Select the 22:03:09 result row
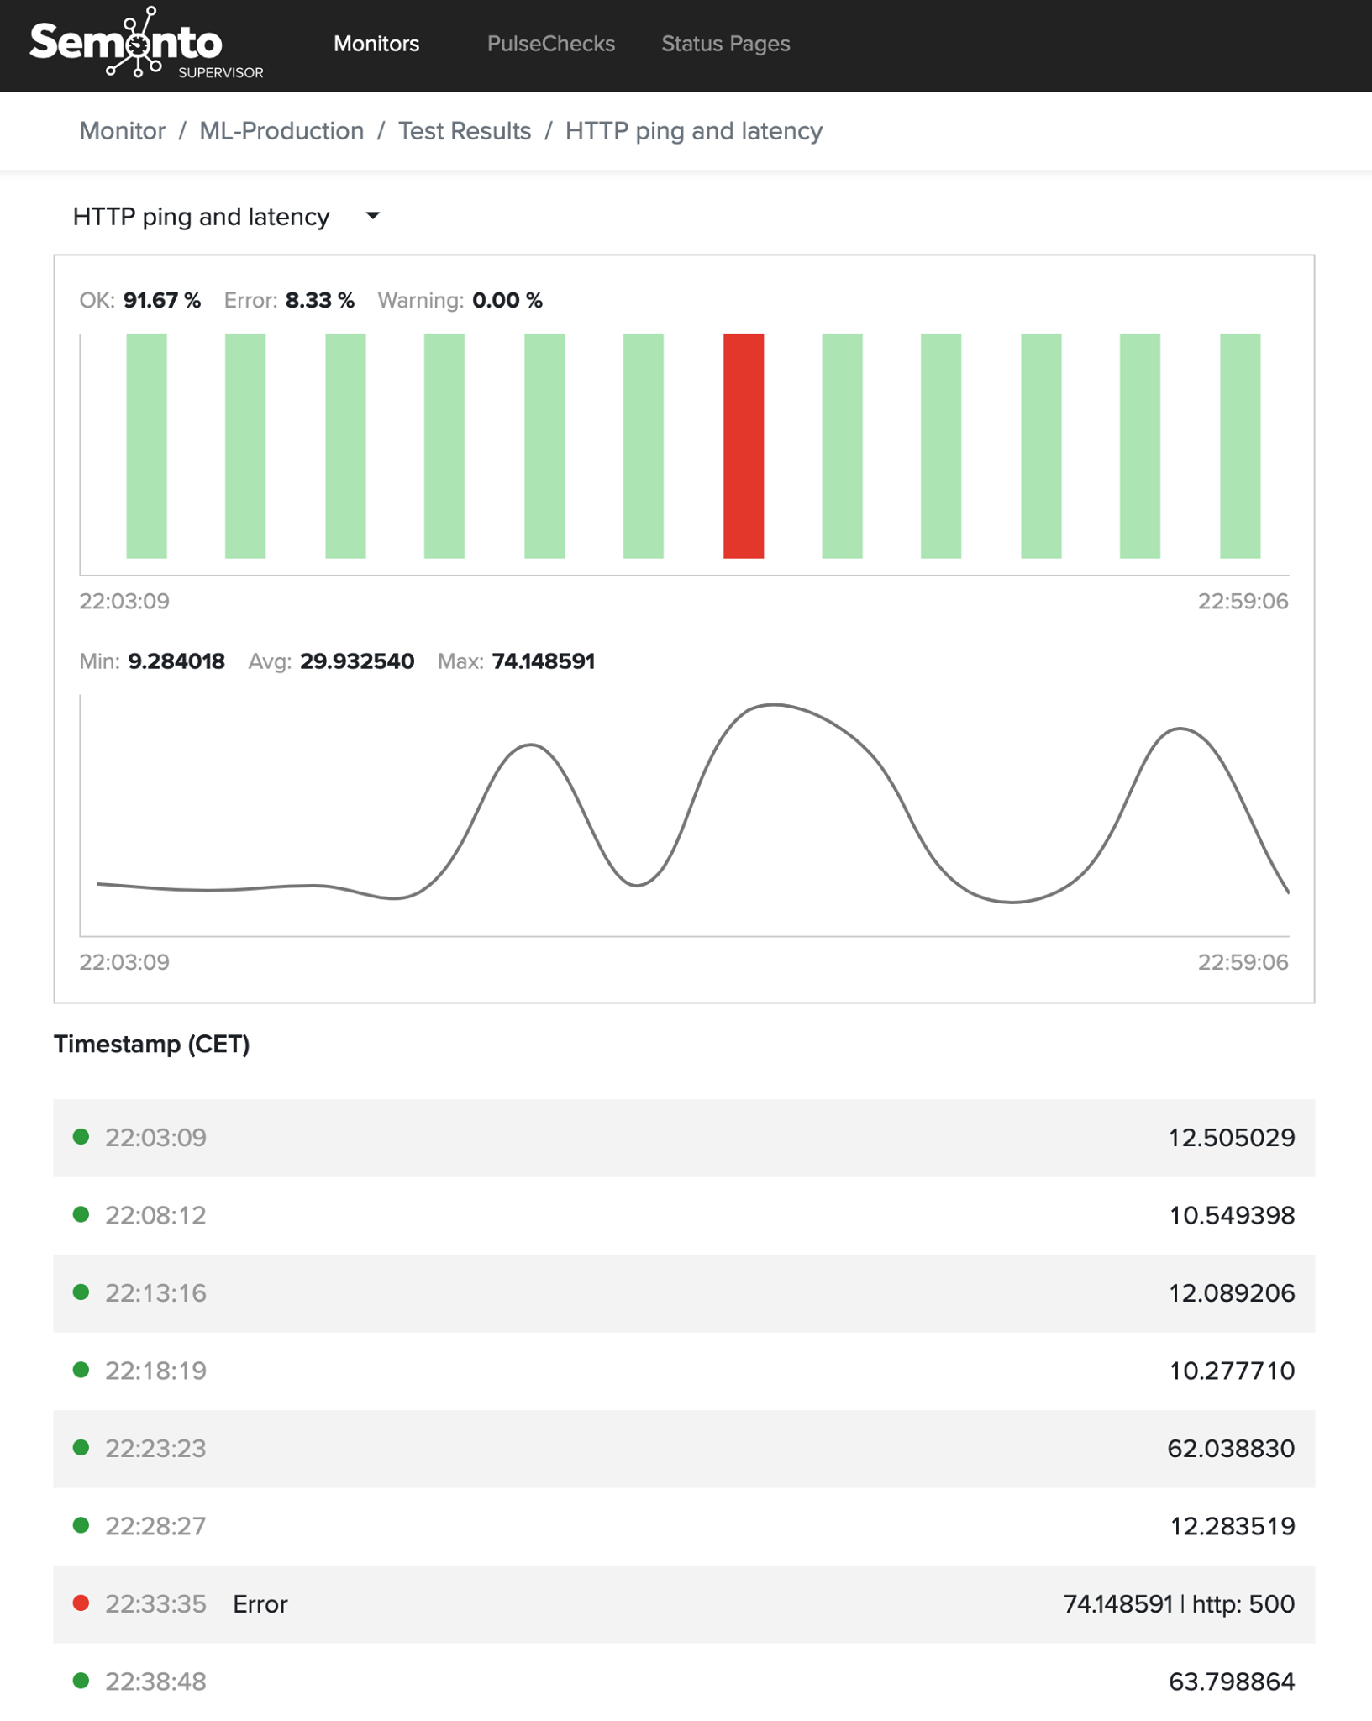Image resolution: width=1372 pixels, height=1721 pixels. (x=684, y=1138)
